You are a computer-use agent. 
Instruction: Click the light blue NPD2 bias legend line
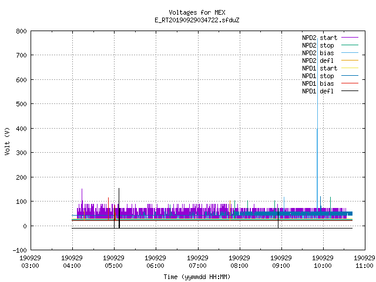pyautogui.click(x=350, y=53)
